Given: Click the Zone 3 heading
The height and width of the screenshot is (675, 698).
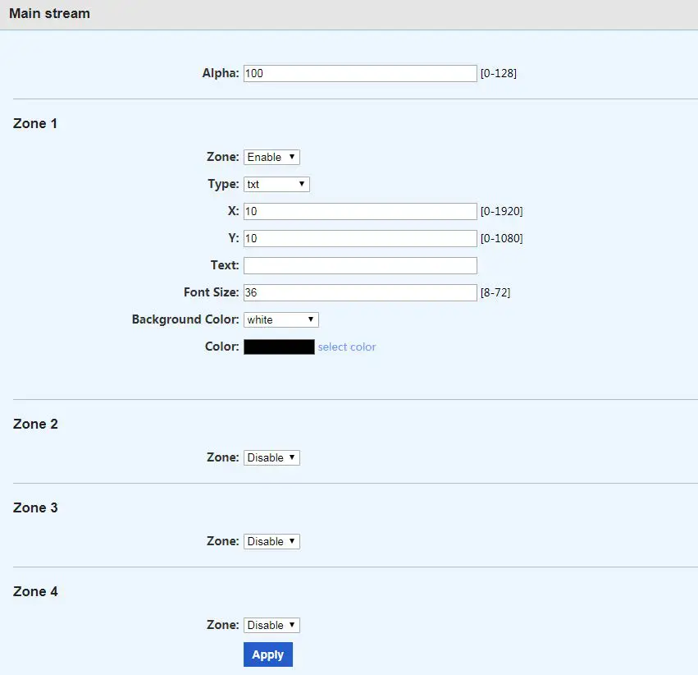Looking at the screenshot, I should [x=35, y=508].
